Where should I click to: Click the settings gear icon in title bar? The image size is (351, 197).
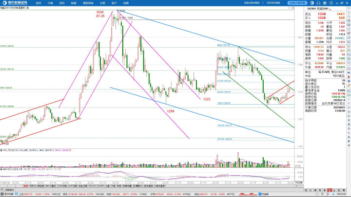point(331,3)
